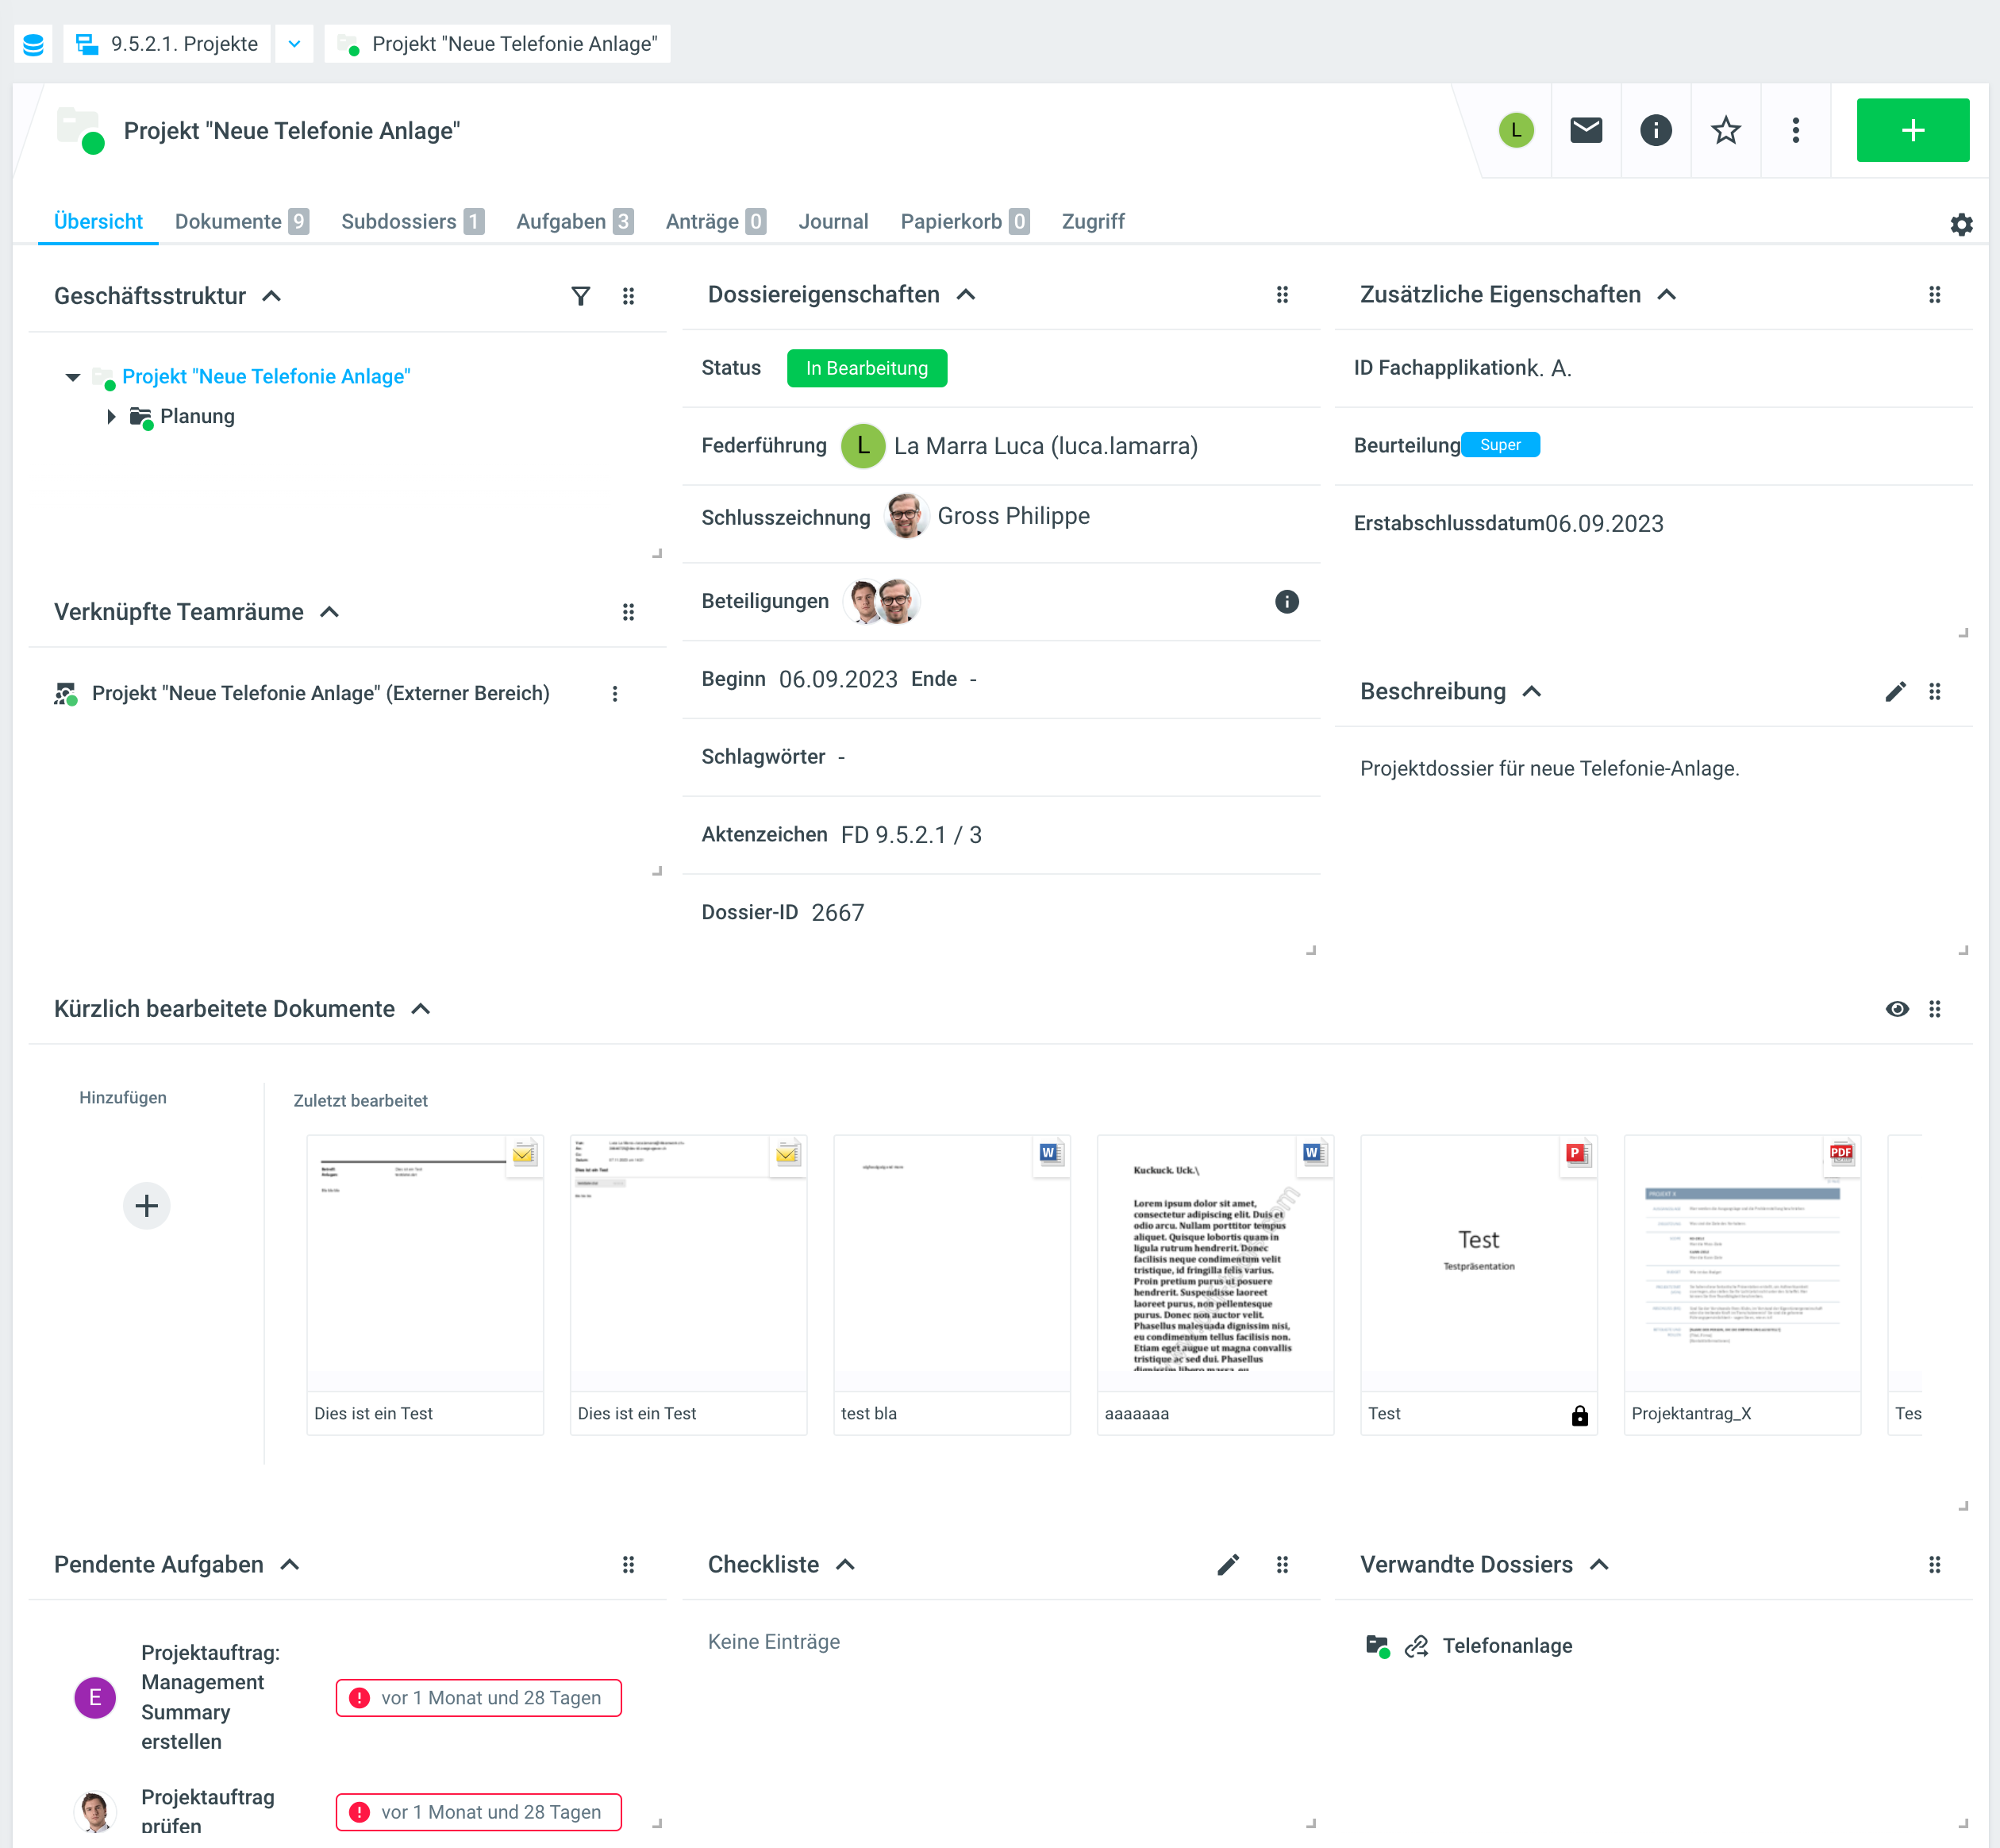The width and height of the screenshot is (2000, 1848).
Task: Open the three-dot more actions menu in header
Action: pos(1796,130)
